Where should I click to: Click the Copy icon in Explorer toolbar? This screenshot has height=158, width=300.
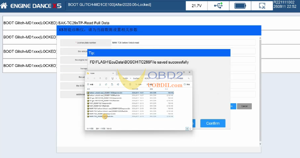[x=106, y=84]
